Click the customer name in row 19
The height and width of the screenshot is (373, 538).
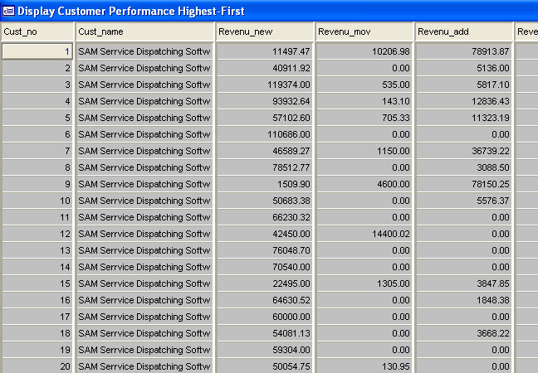pyautogui.click(x=144, y=350)
